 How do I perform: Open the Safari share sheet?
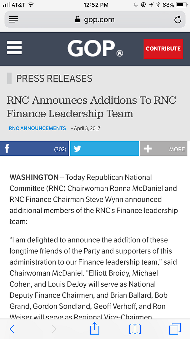click(x=94, y=329)
